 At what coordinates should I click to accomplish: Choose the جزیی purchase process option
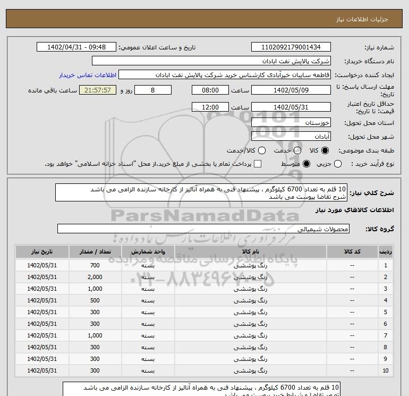(338, 164)
